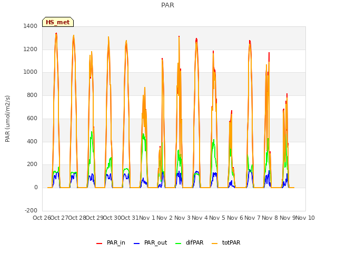Click the y-axis label PAR (umol/m2/s)
337x253 pixels.
click(x=7, y=119)
